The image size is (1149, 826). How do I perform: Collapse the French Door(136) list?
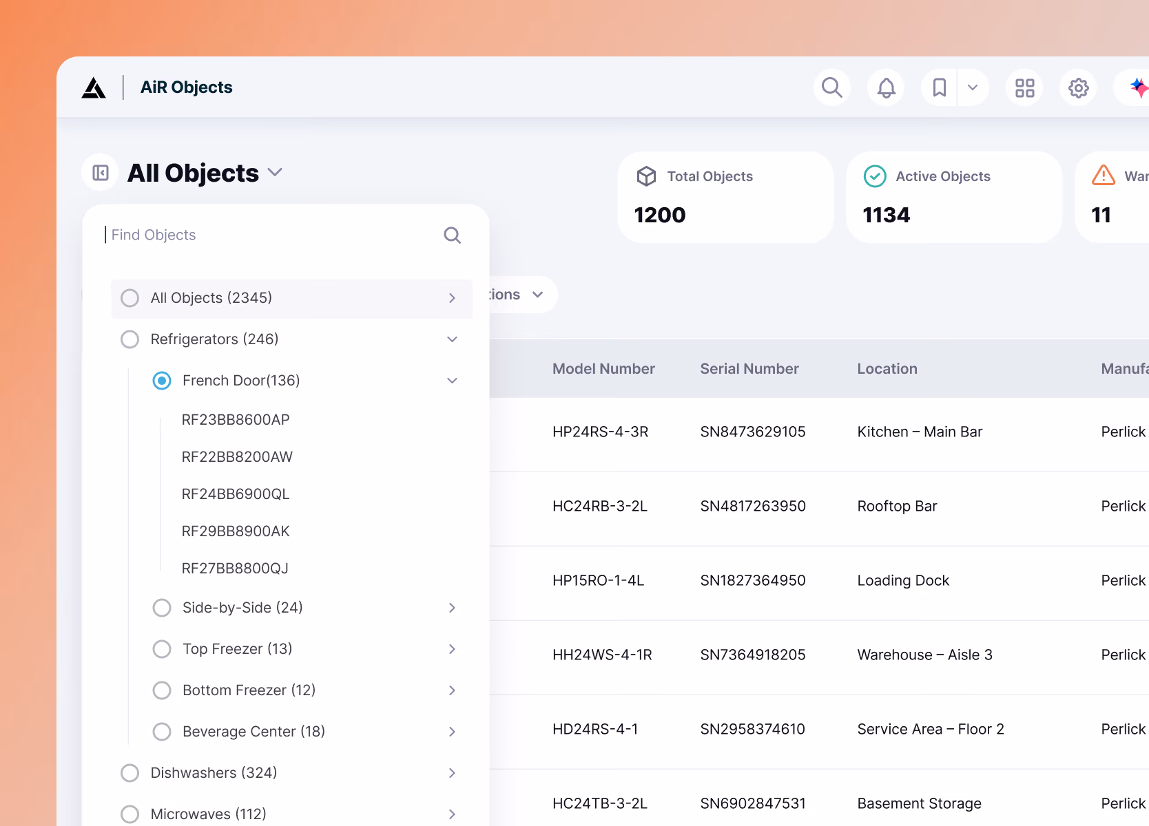click(x=452, y=381)
